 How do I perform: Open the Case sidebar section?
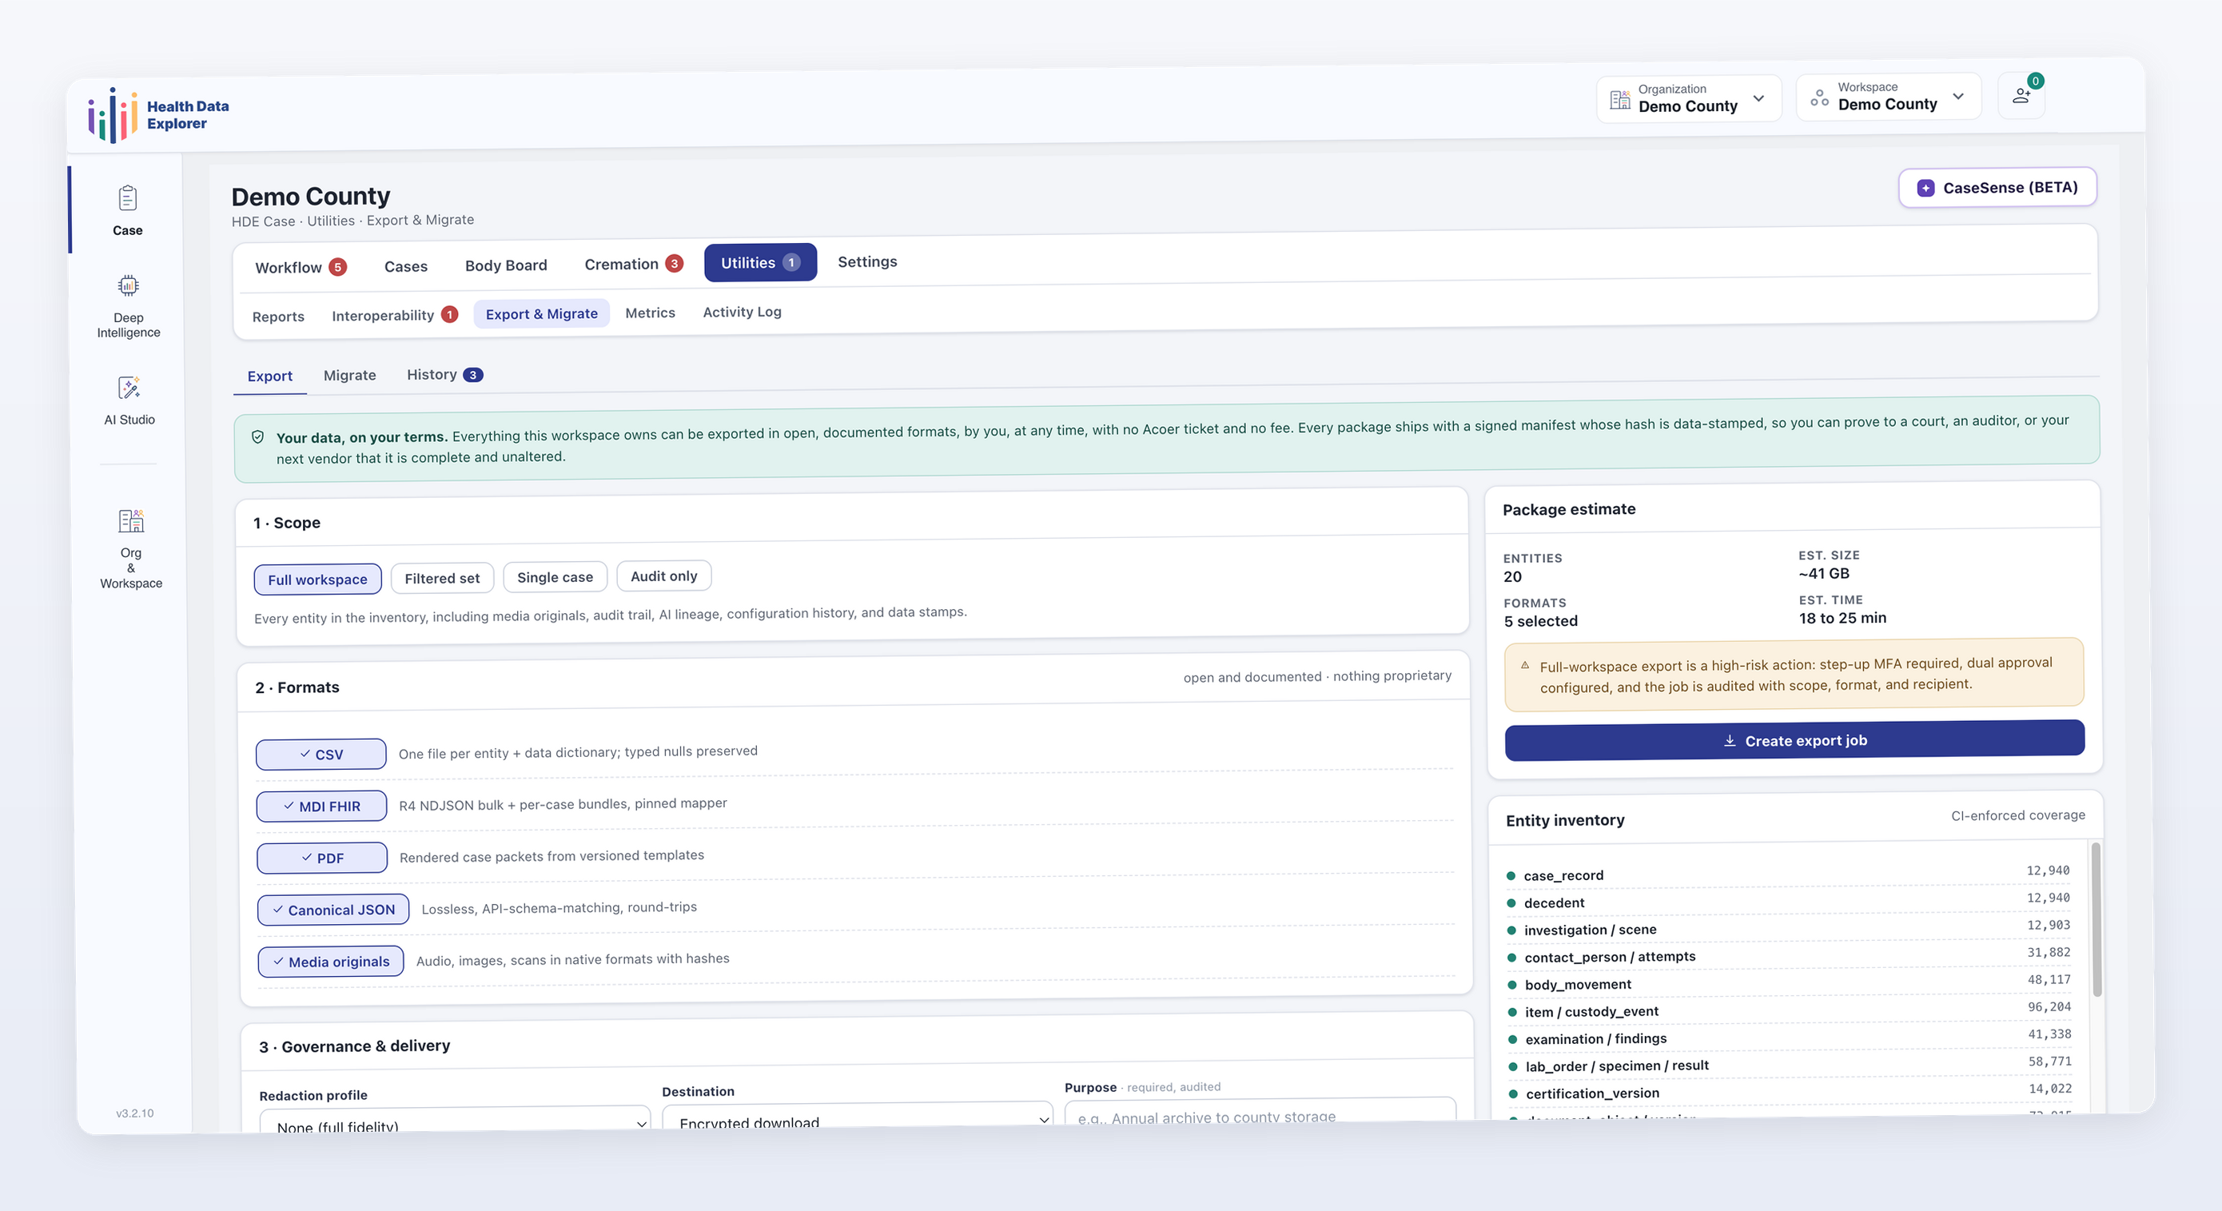point(128,209)
